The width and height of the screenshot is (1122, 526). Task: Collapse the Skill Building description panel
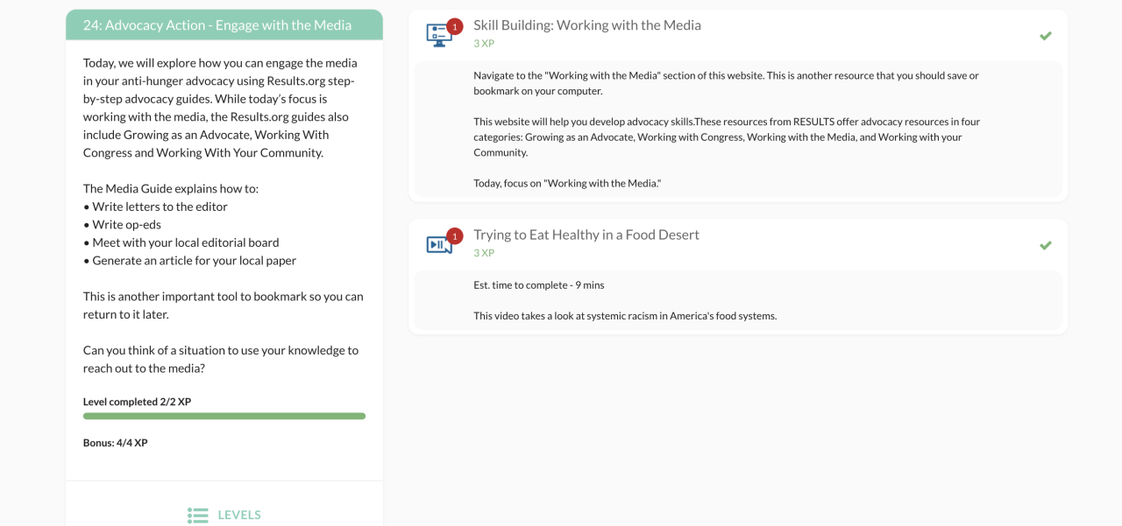point(736,129)
